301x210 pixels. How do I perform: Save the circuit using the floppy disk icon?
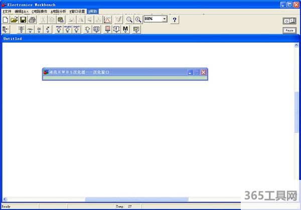click(x=23, y=20)
